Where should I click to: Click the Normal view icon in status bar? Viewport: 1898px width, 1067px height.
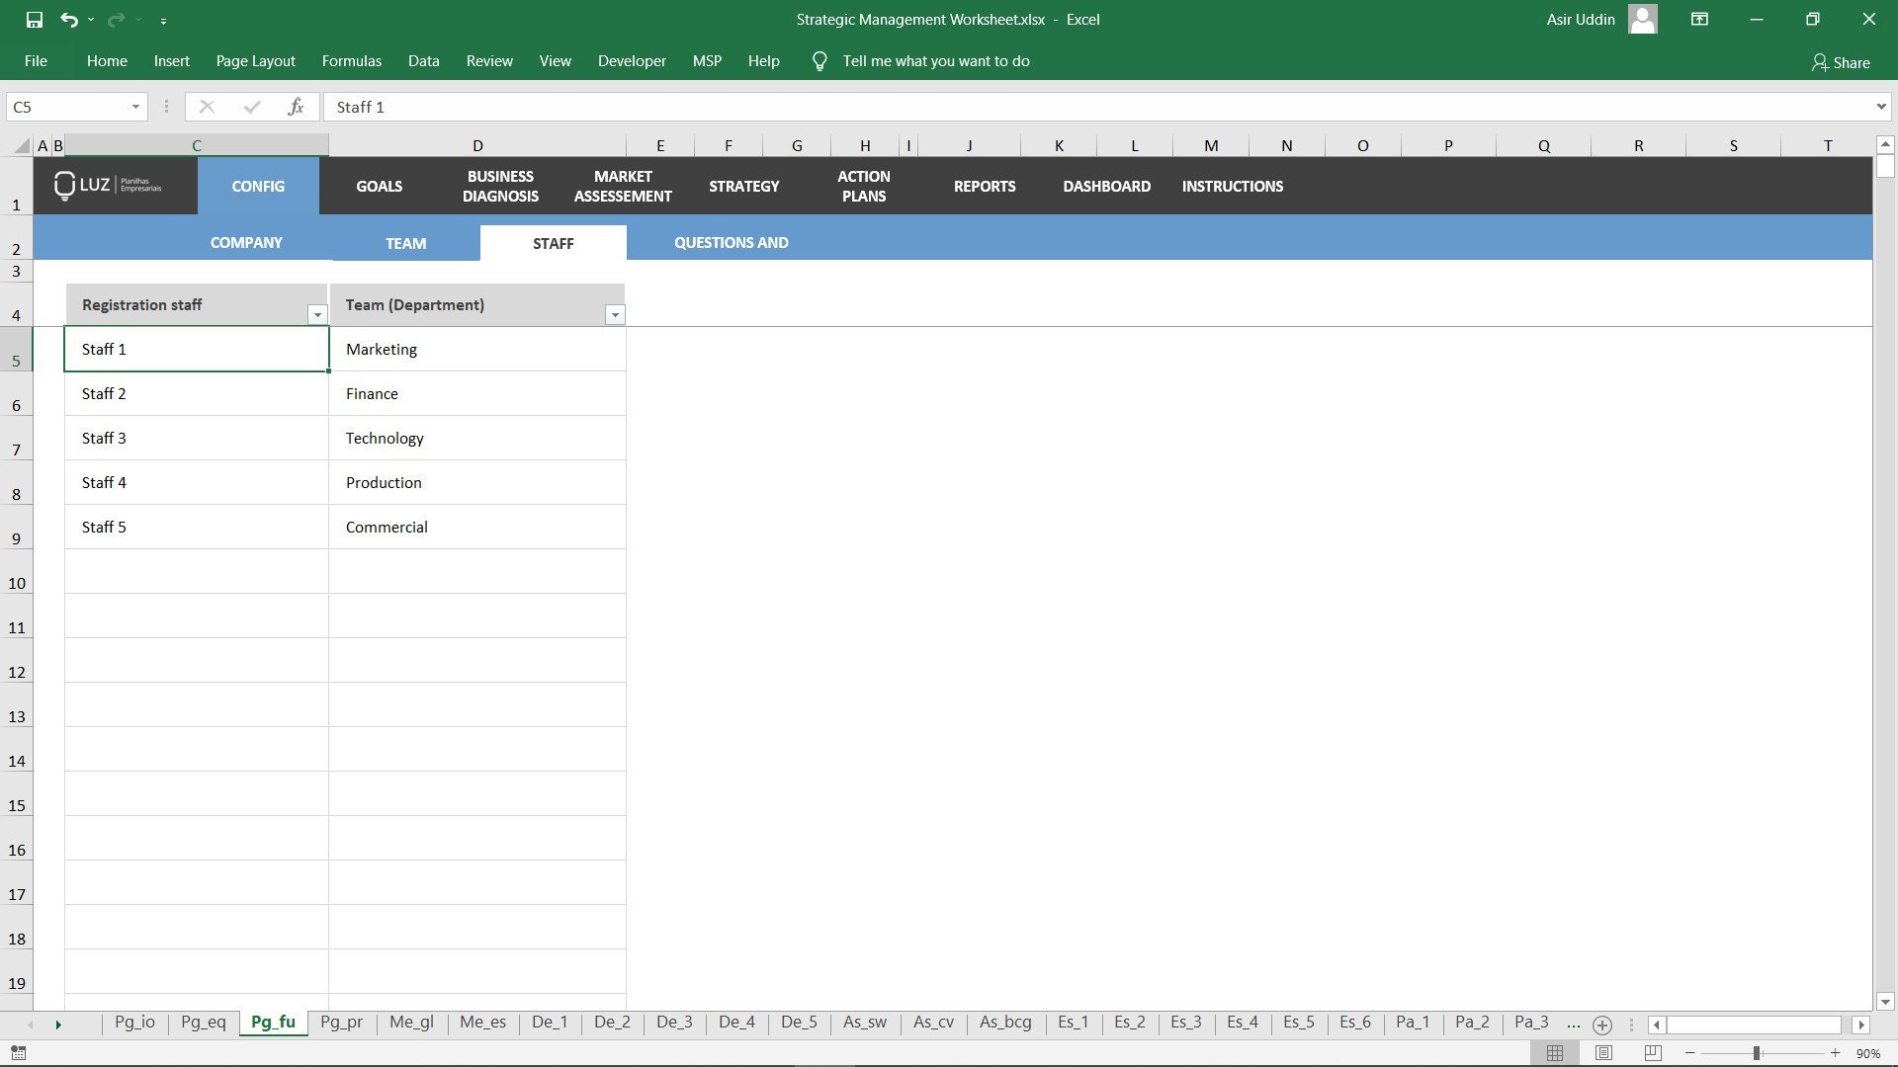pos(1557,1052)
